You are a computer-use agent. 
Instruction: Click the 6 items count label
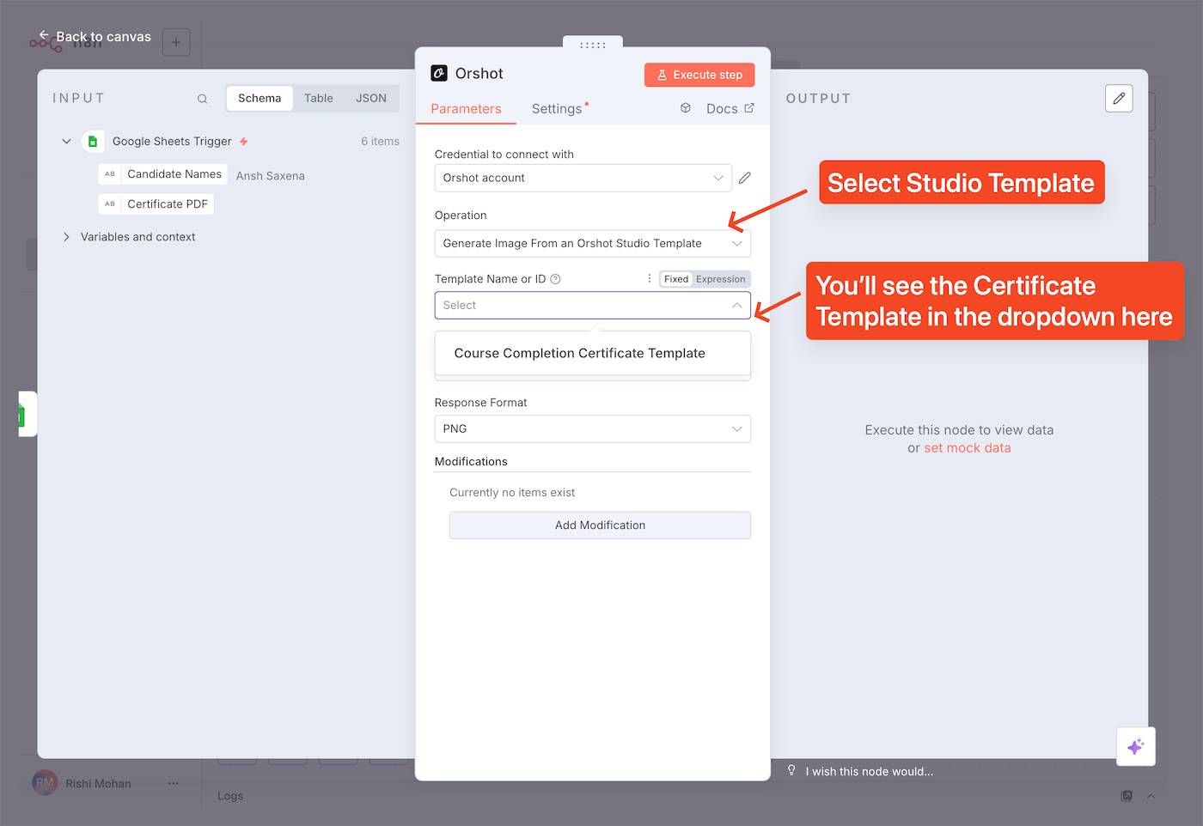[x=380, y=142]
